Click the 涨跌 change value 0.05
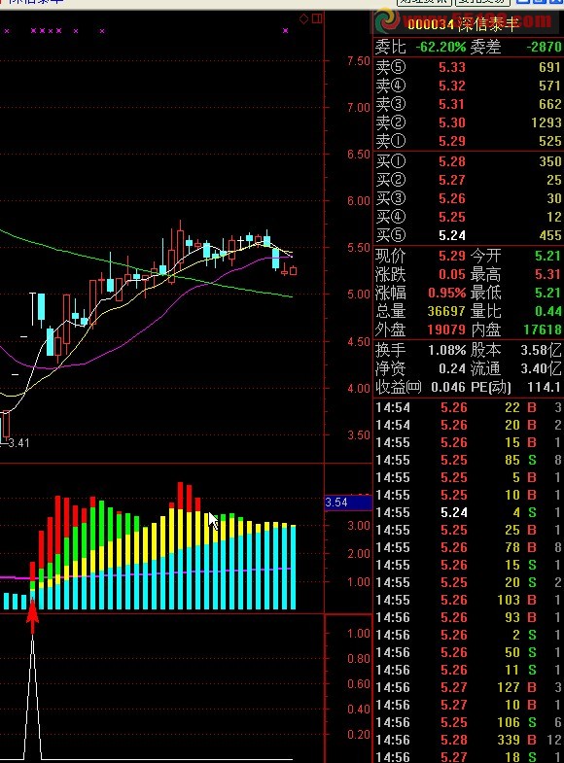Image resolution: width=564 pixels, height=763 pixels. click(452, 274)
